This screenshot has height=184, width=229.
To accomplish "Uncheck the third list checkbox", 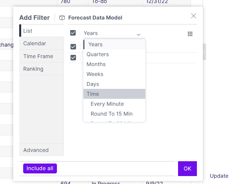I will (x=73, y=57).
